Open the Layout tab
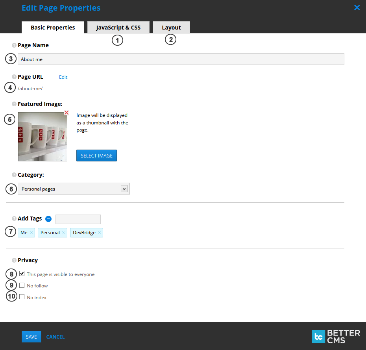 [x=171, y=28]
